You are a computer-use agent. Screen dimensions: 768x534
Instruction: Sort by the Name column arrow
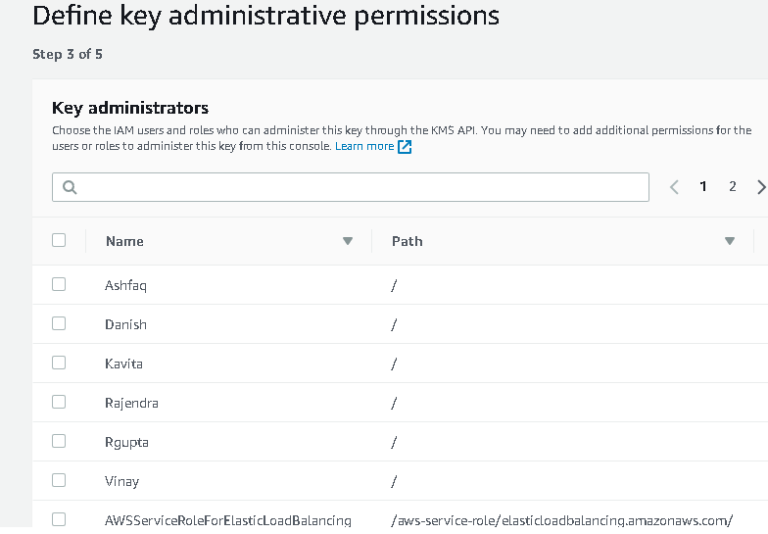pyautogui.click(x=348, y=241)
